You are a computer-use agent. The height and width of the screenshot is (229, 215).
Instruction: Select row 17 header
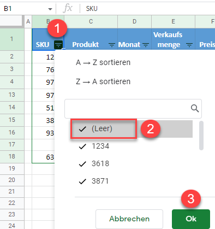coord(12,145)
